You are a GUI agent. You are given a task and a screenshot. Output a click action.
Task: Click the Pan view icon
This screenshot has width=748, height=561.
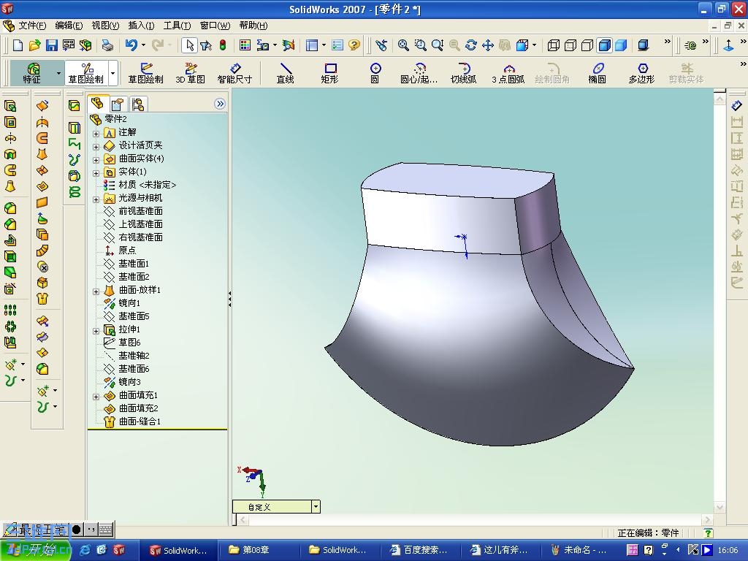pos(487,45)
